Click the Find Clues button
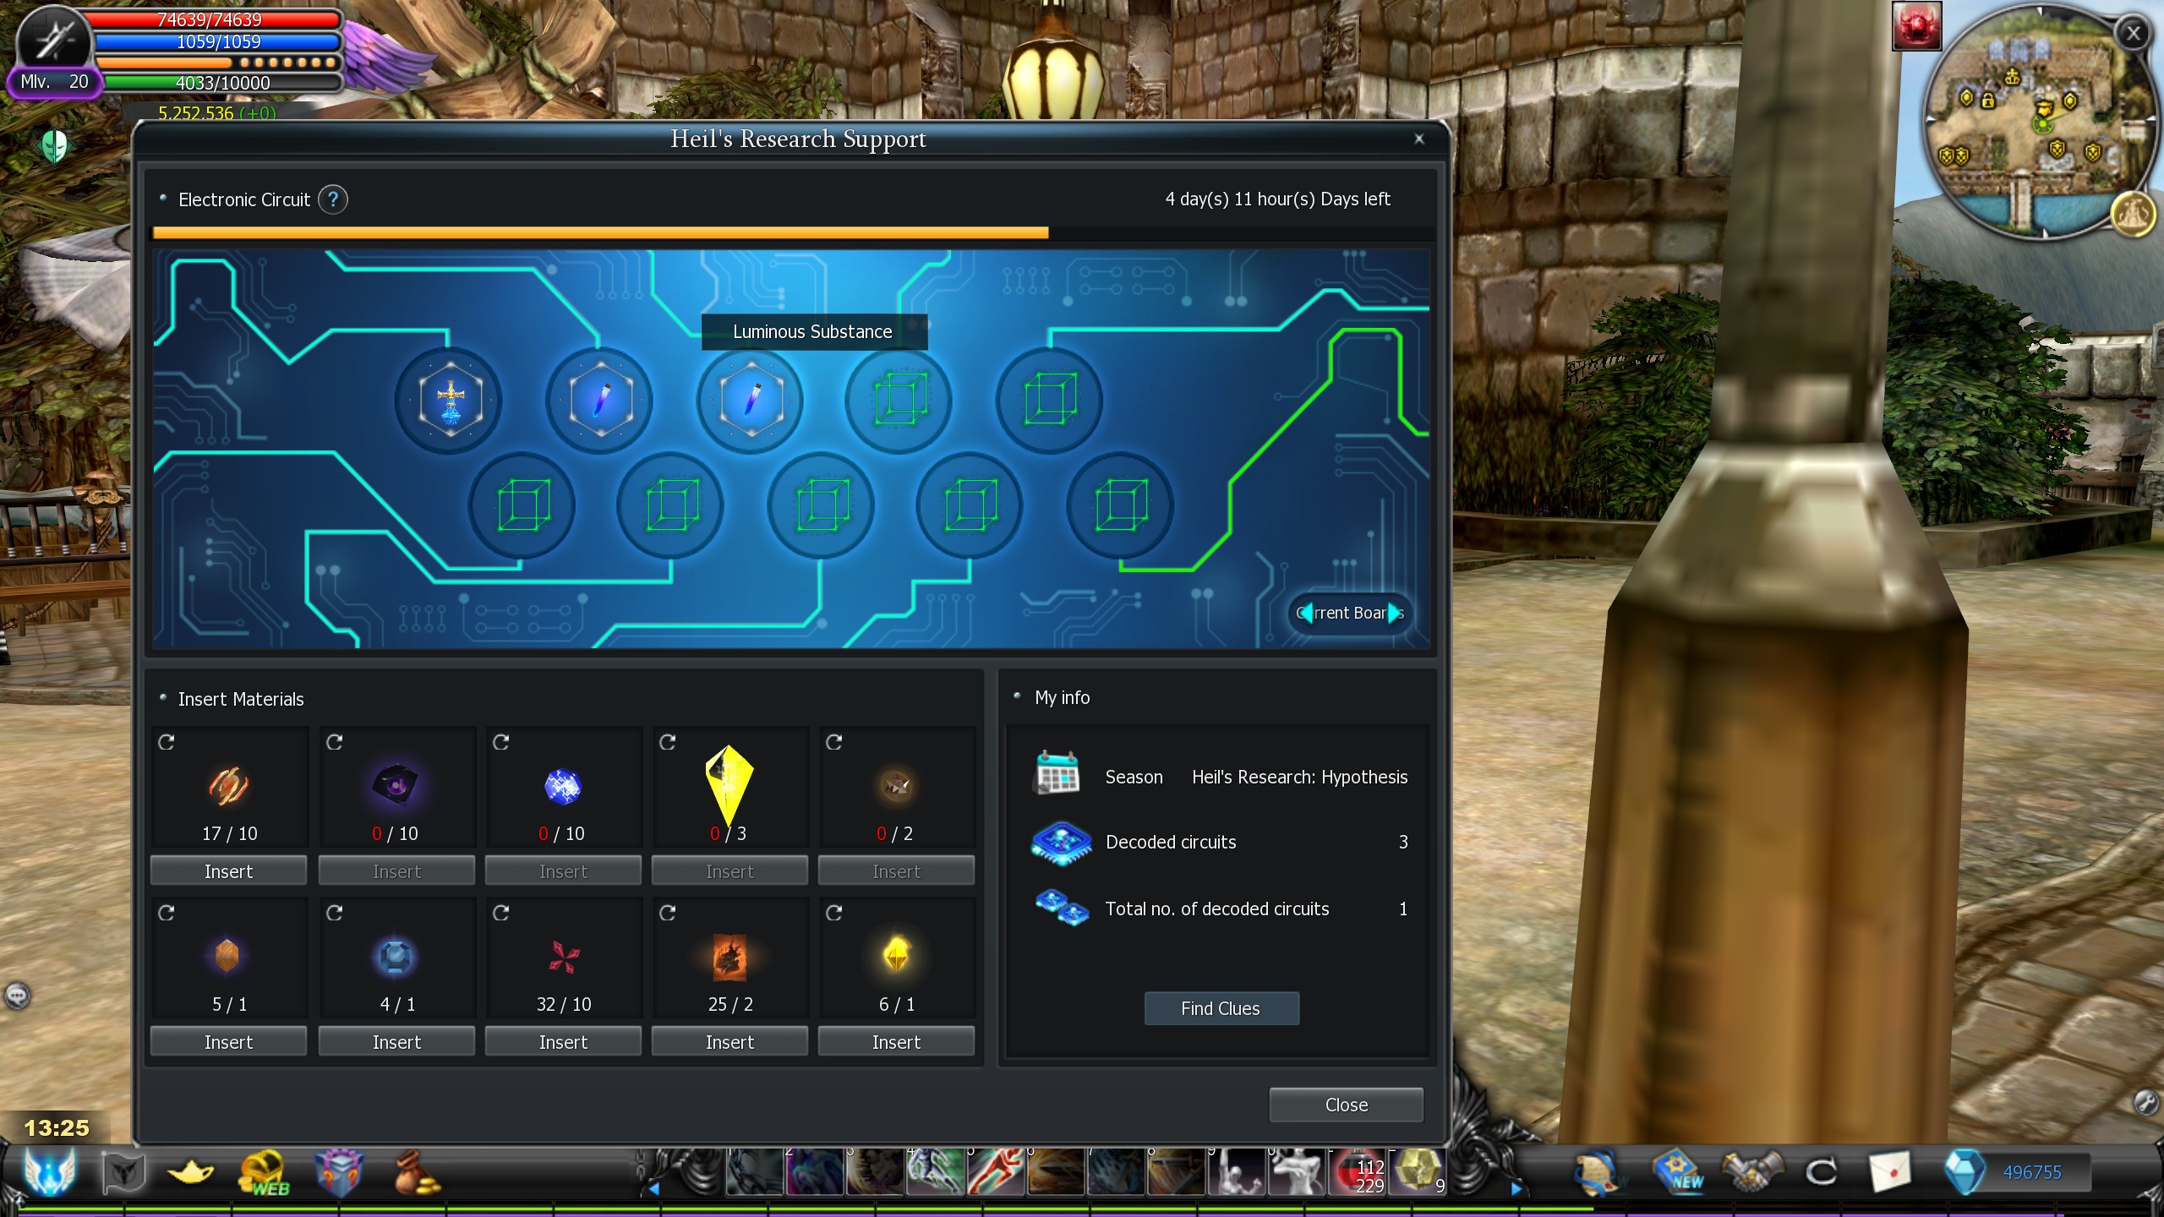Image resolution: width=2164 pixels, height=1217 pixels. click(1221, 1008)
